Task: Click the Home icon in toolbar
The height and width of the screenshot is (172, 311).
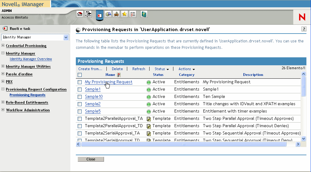Action: (x=80, y=14)
